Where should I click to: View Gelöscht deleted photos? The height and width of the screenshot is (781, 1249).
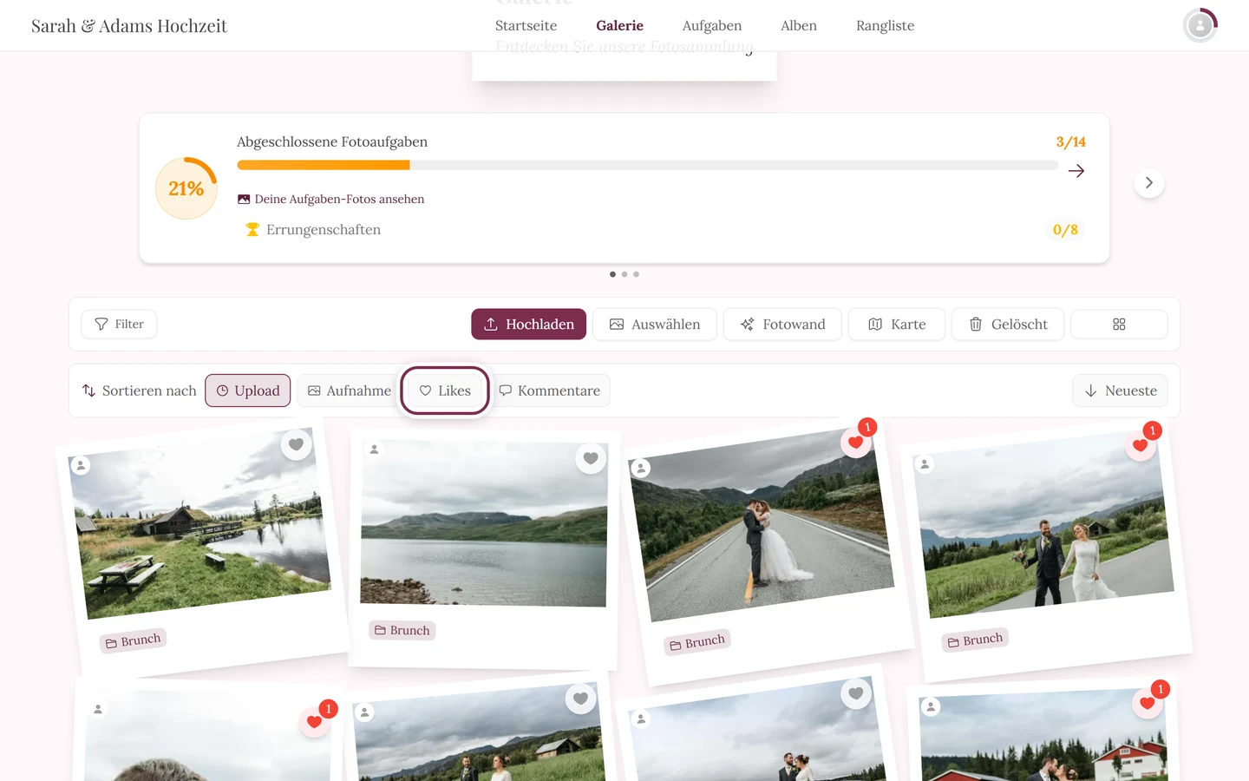coord(1008,324)
